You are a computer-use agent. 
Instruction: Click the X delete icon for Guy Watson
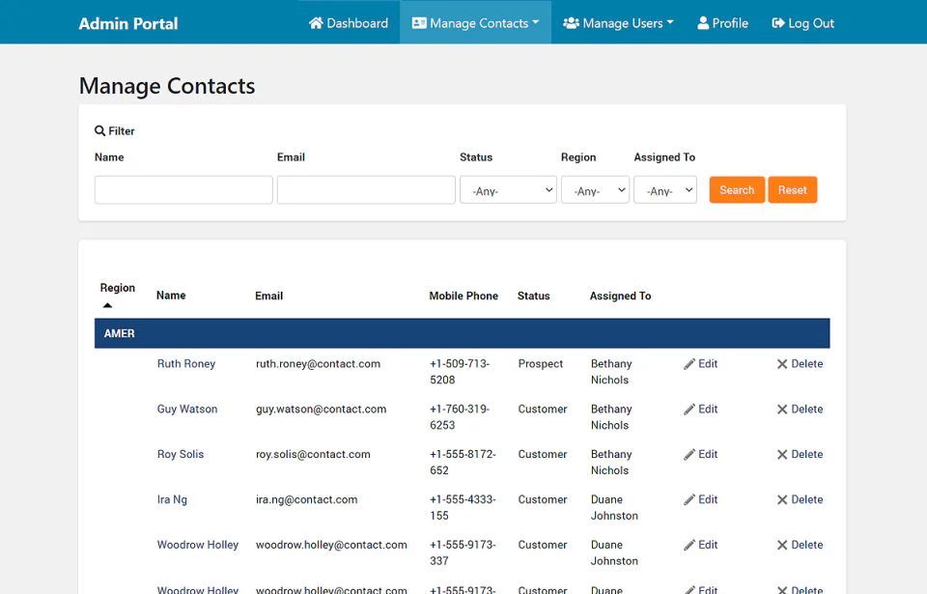(x=782, y=410)
